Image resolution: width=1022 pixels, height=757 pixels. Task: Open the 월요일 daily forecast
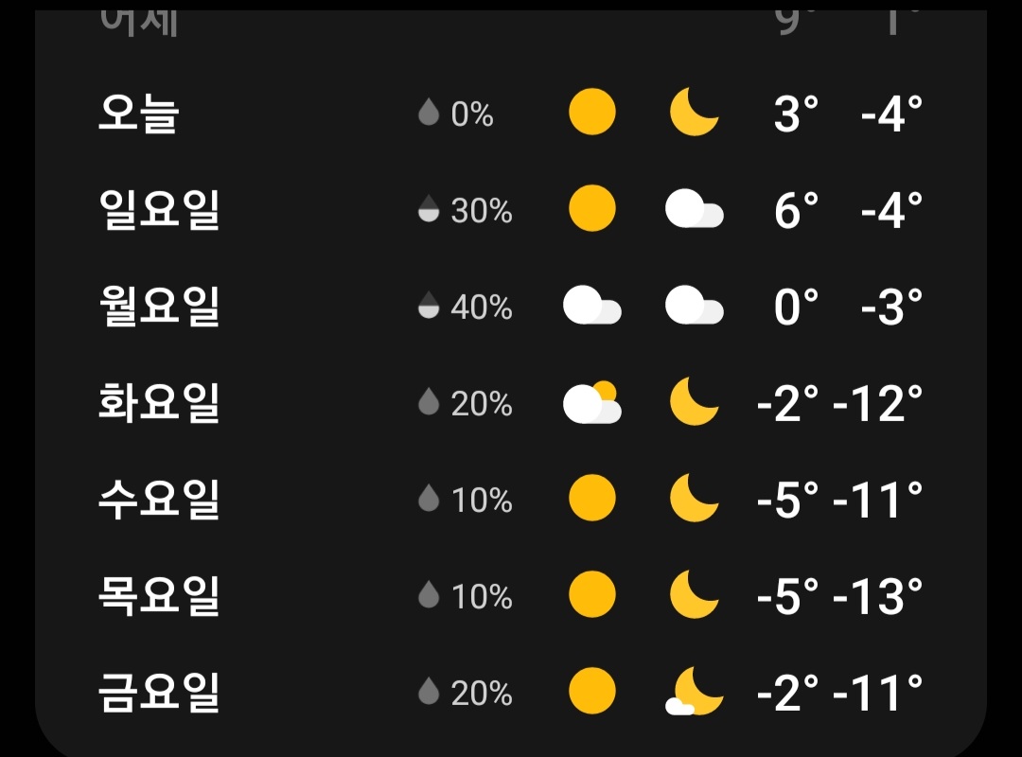coord(159,307)
